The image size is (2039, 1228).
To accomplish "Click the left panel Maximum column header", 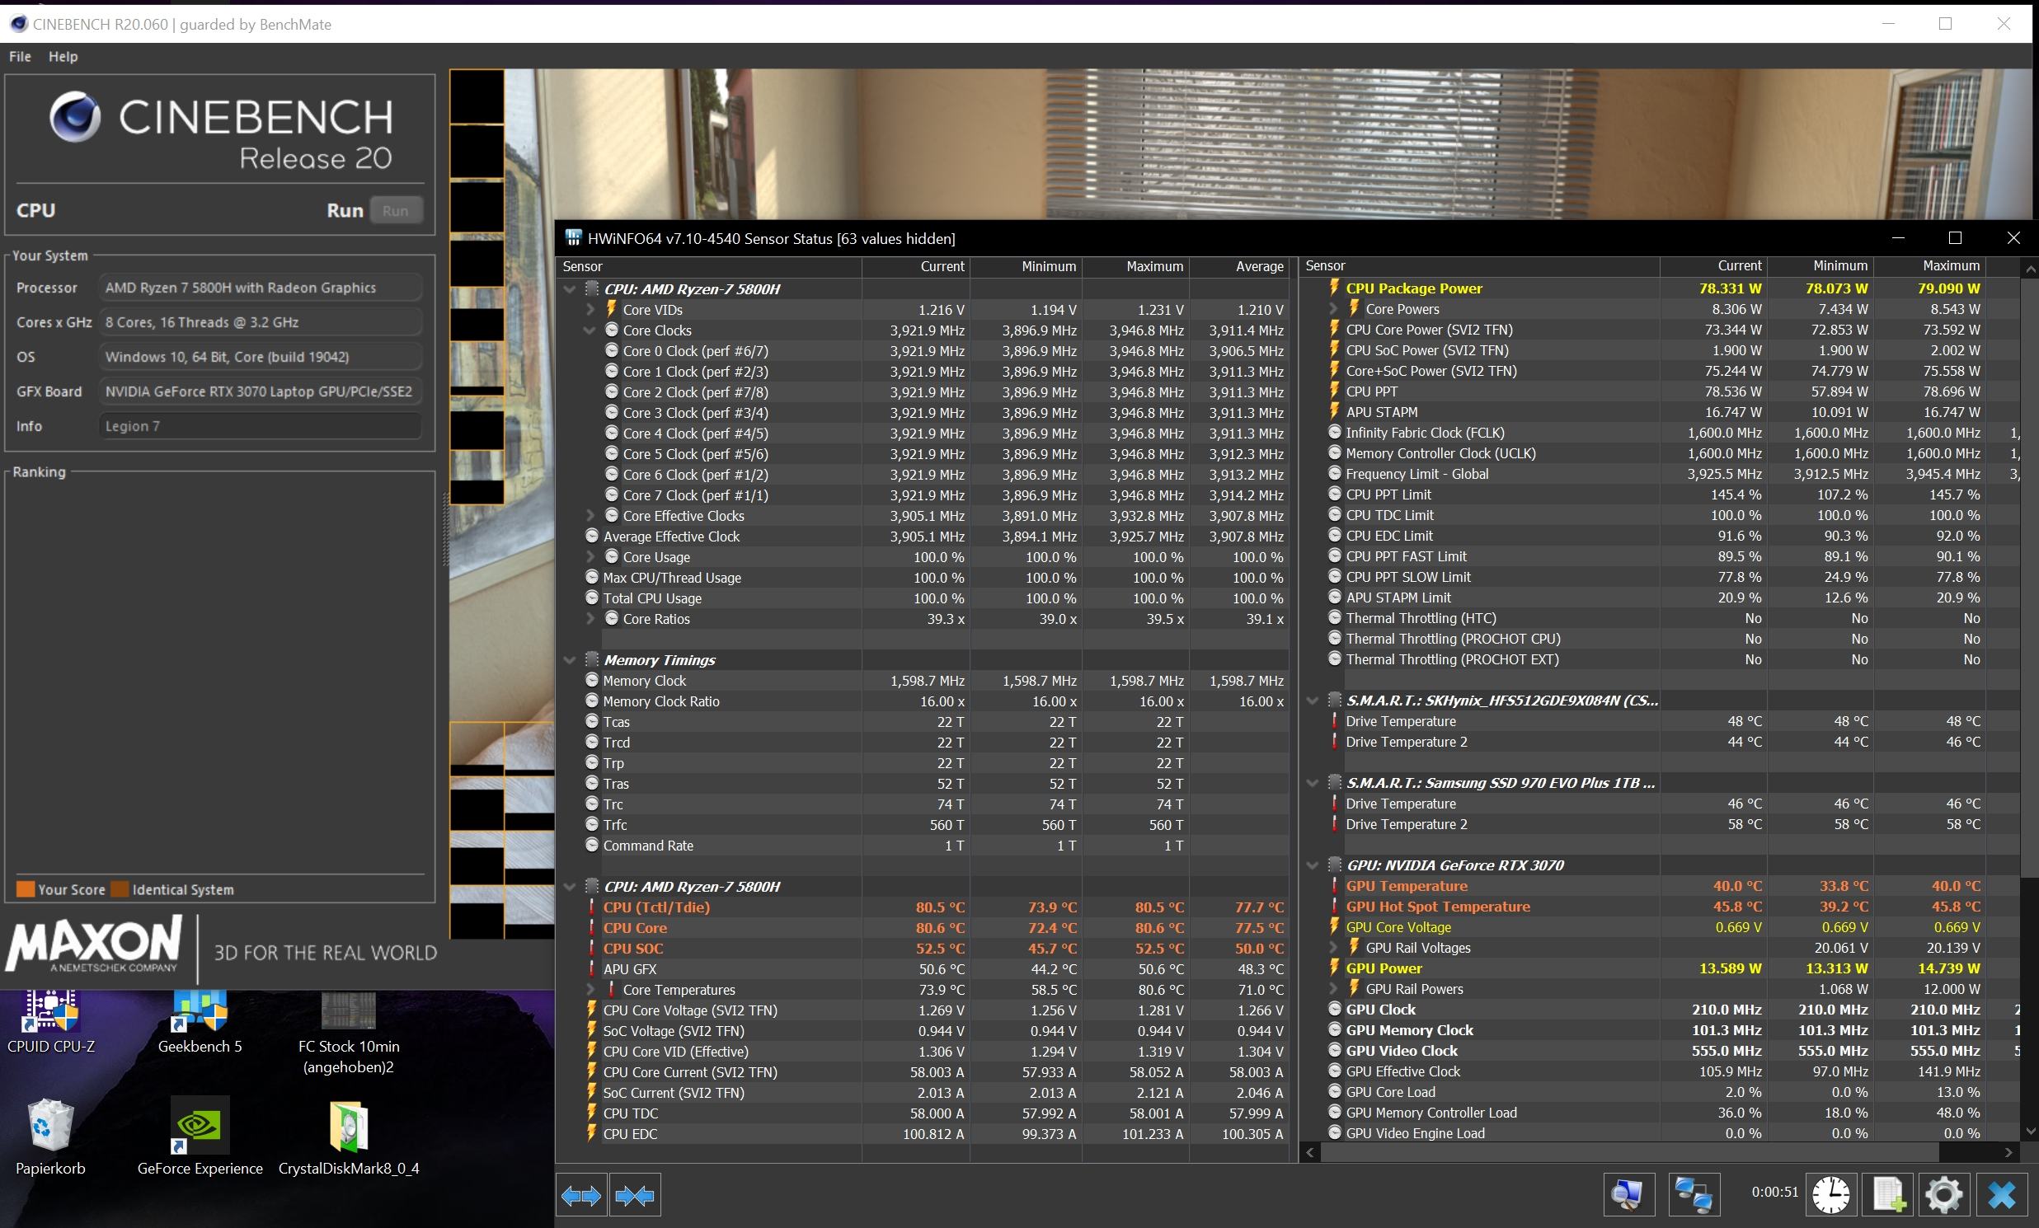I will (x=1135, y=266).
